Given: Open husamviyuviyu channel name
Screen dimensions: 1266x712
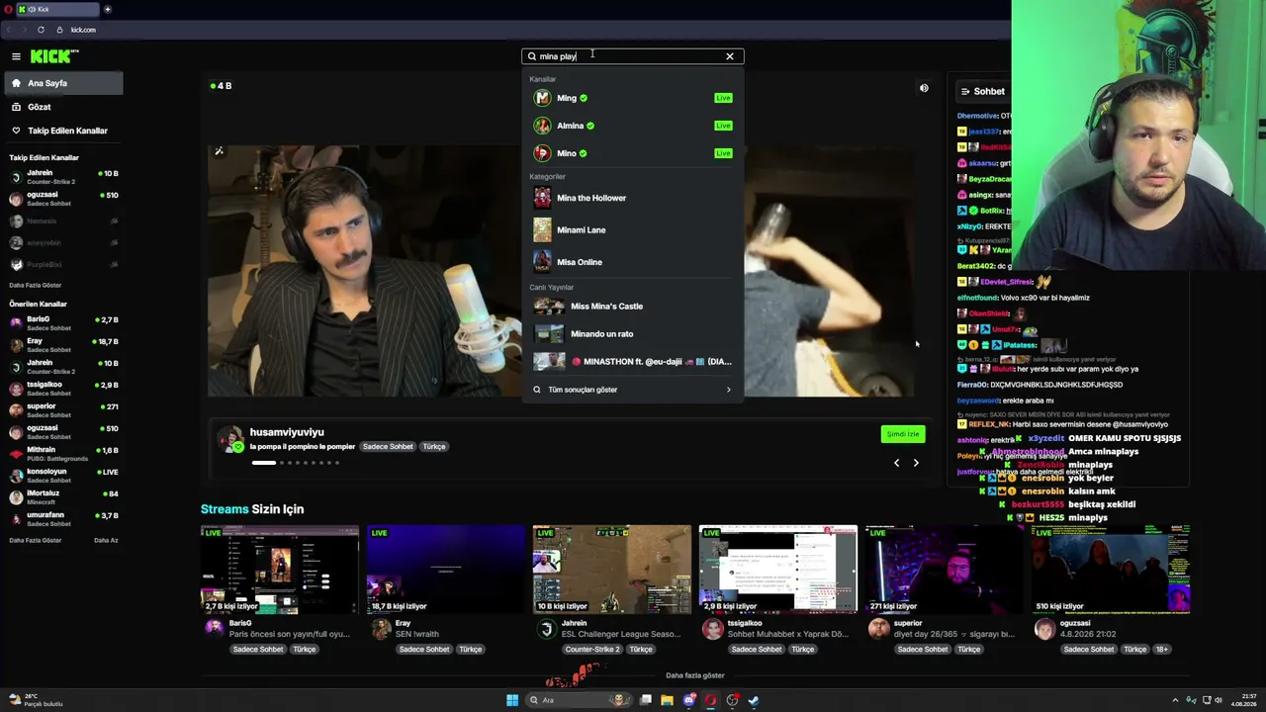Looking at the screenshot, I should [287, 432].
